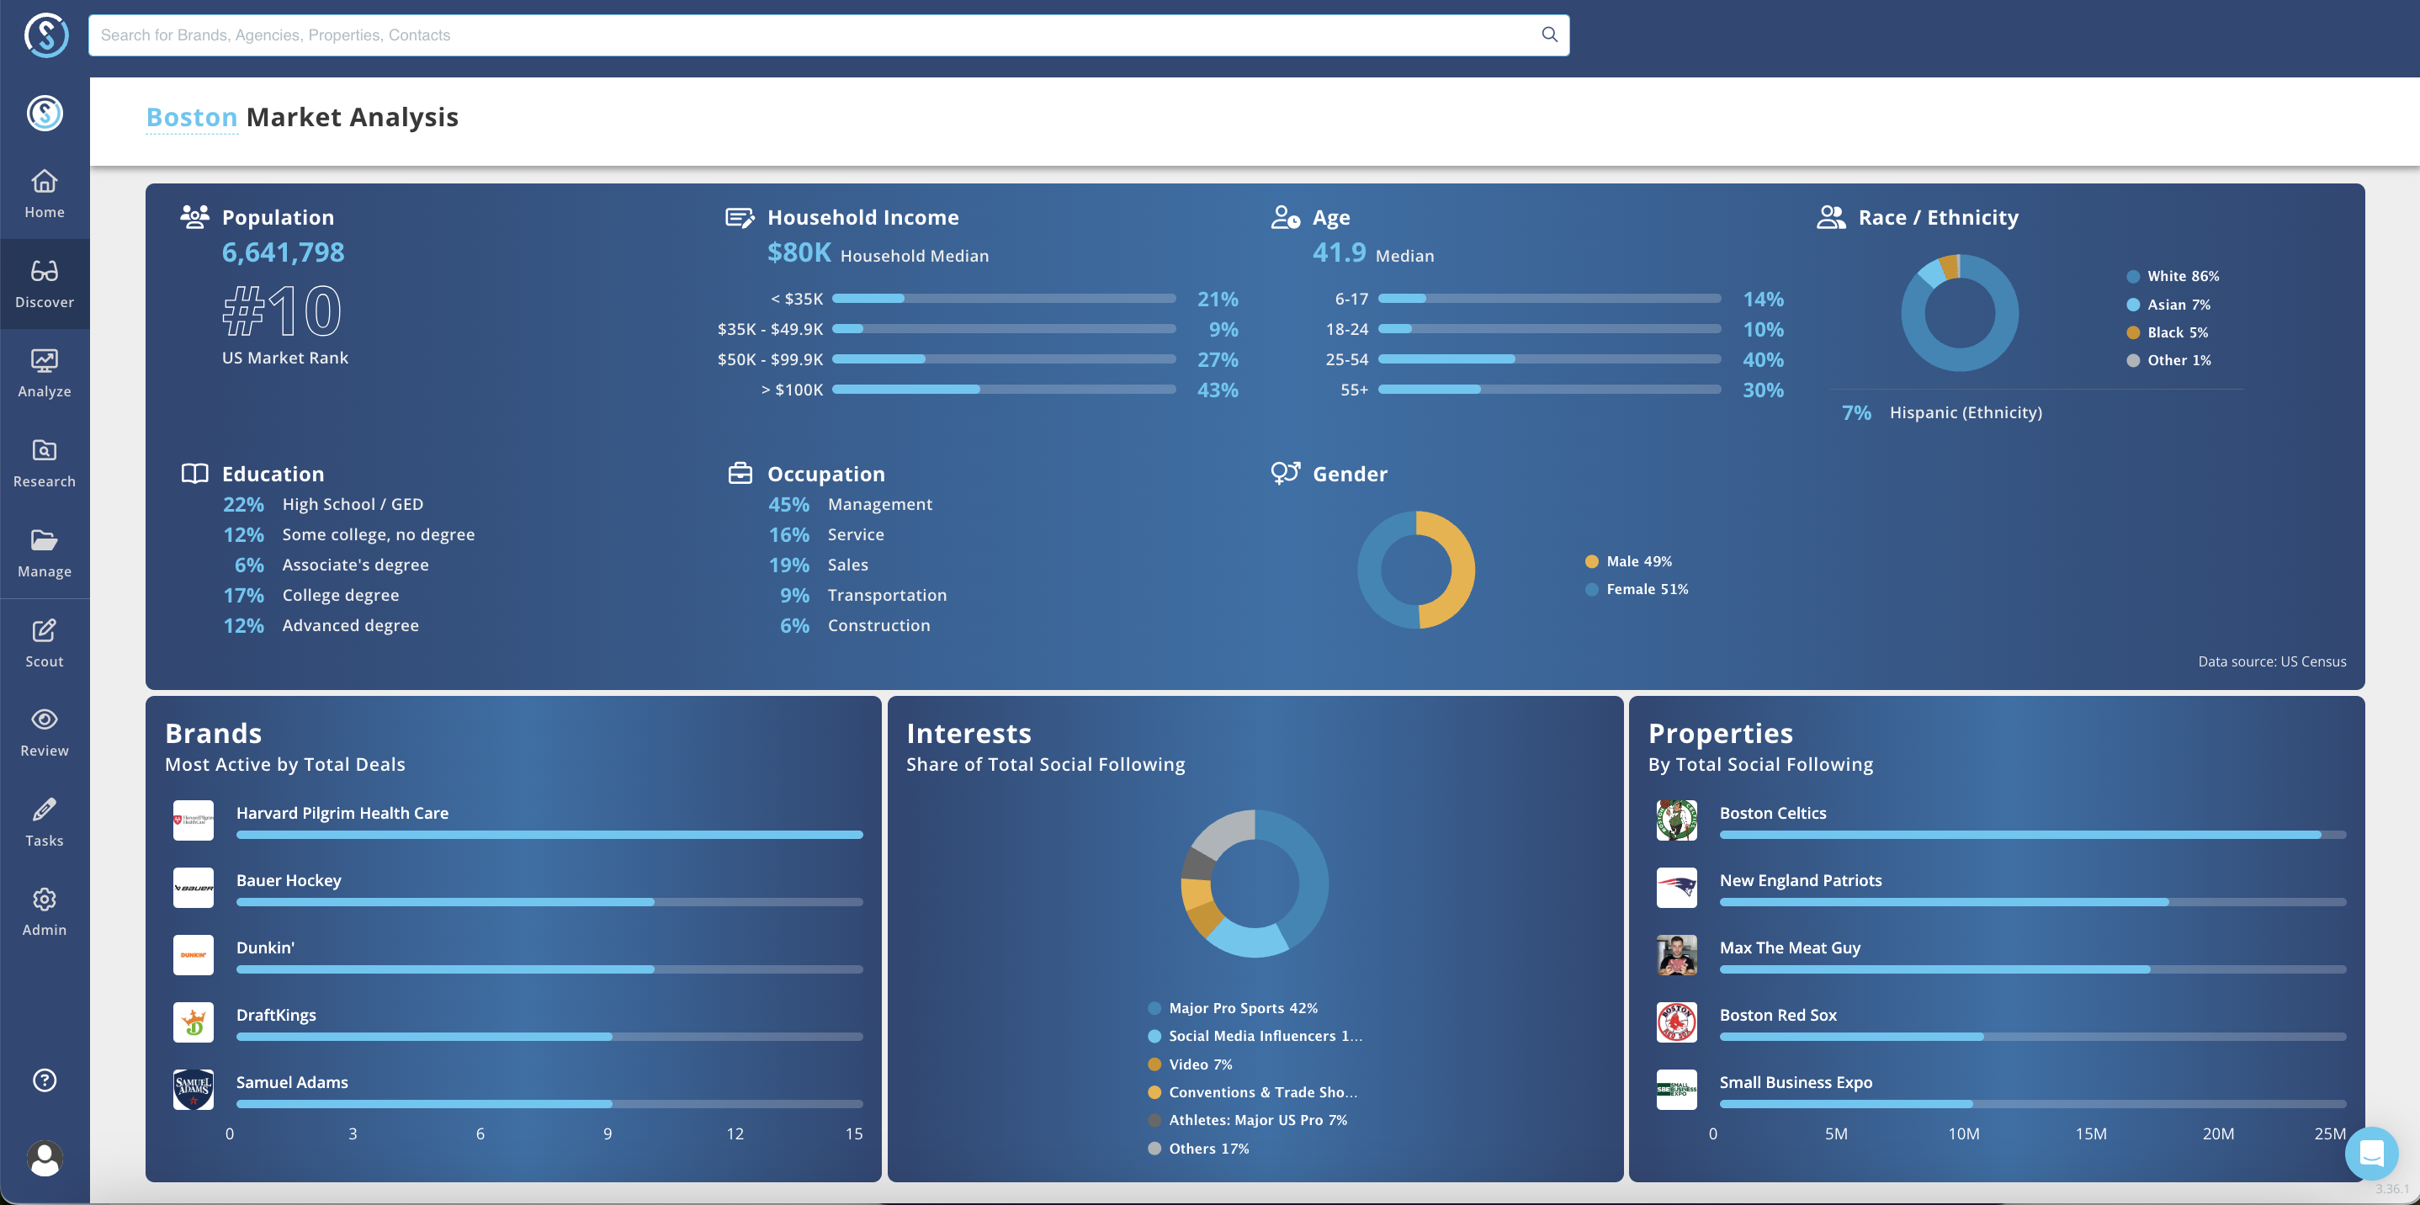2420x1205 pixels.
Task: Click the 6,641,798 population value
Action: point(283,252)
